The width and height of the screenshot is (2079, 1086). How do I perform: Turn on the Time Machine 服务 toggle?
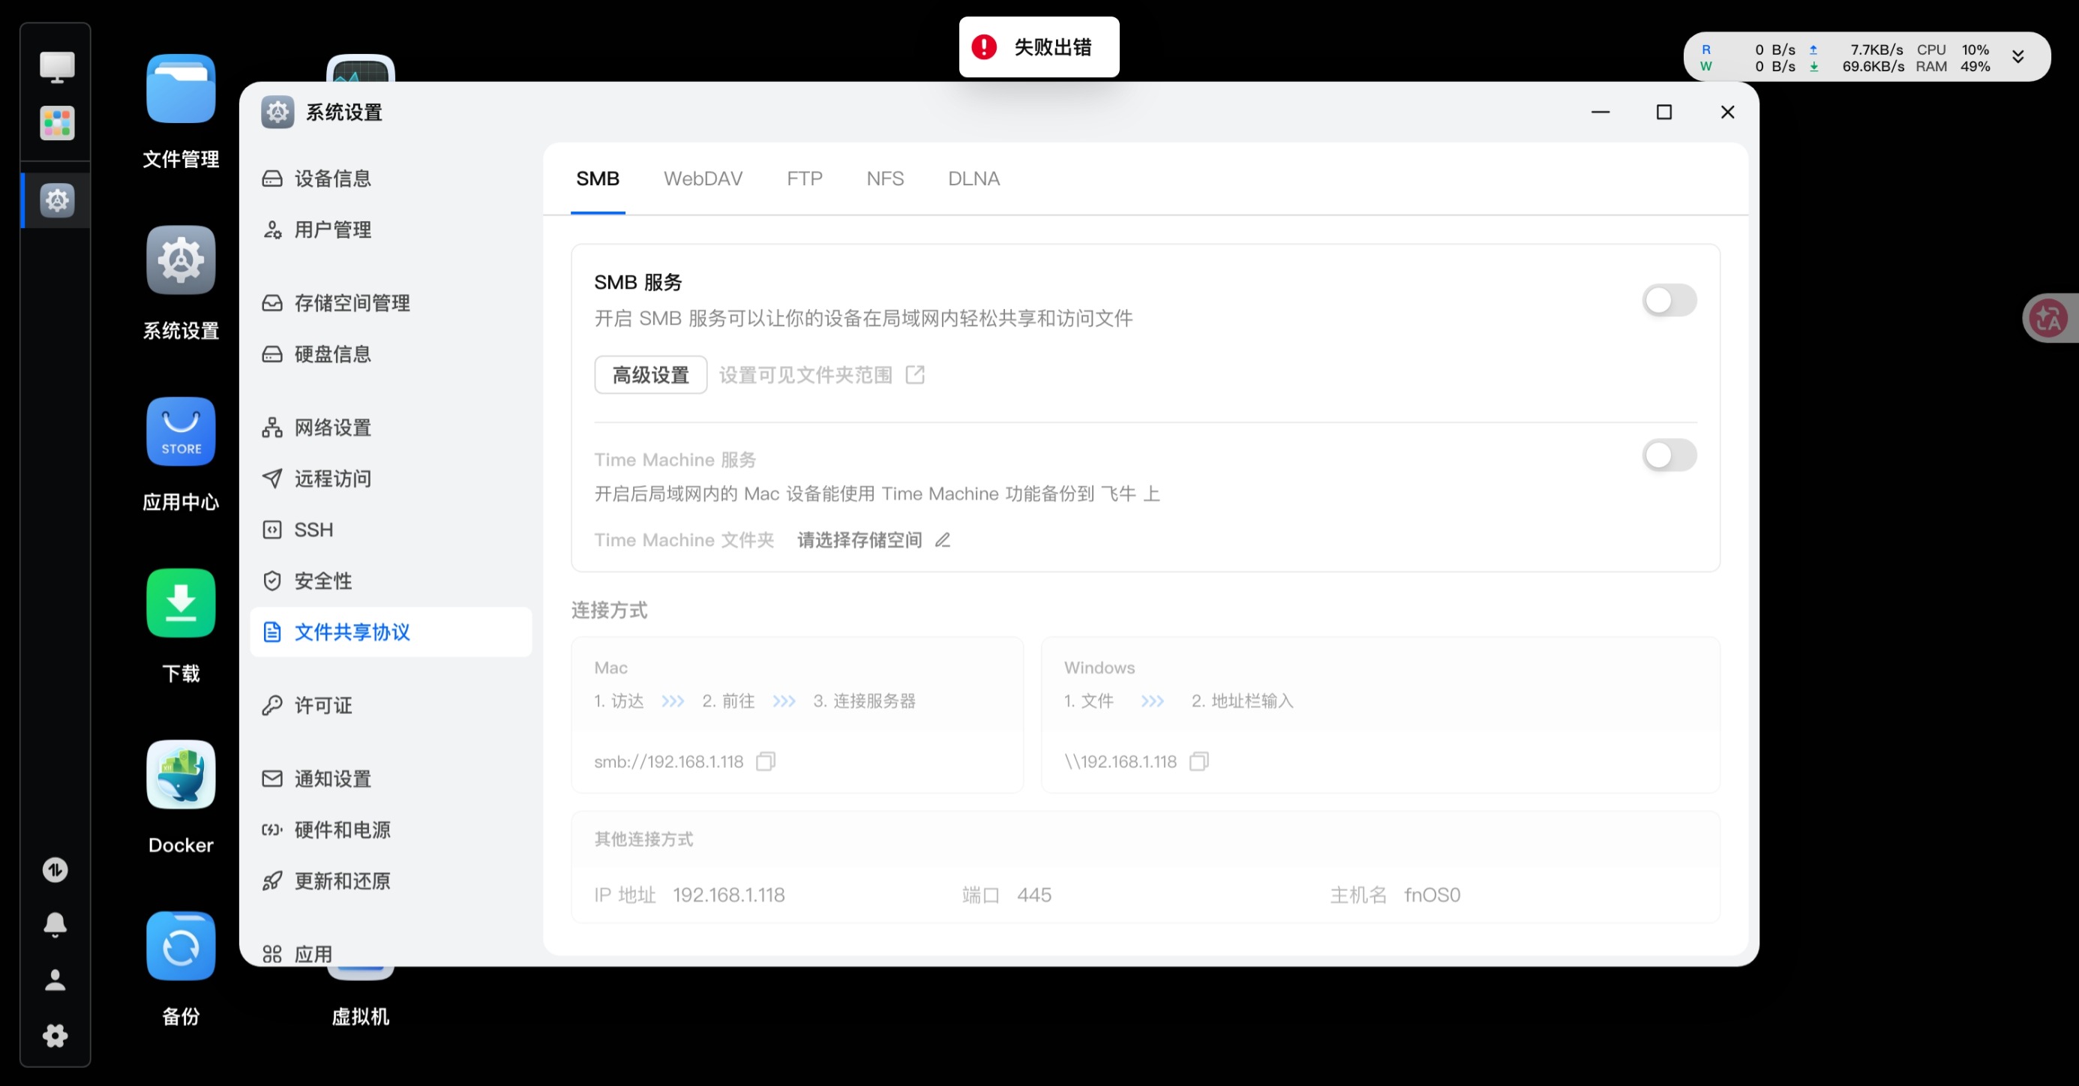pos(1669,455)
